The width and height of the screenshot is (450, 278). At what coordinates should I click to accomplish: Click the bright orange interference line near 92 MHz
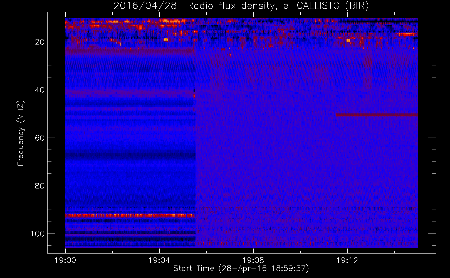tap(130, 215)
